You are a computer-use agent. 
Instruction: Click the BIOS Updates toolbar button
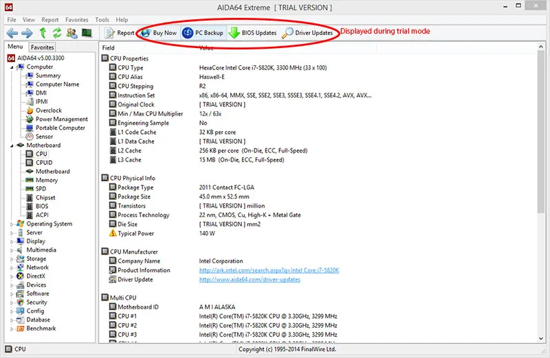tap(253, 32)
